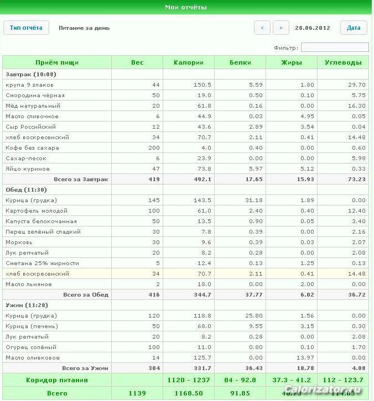Screen dimensions: 374x401
Task: Click coffee weight value 200
Action: click(x=154, y=147)
